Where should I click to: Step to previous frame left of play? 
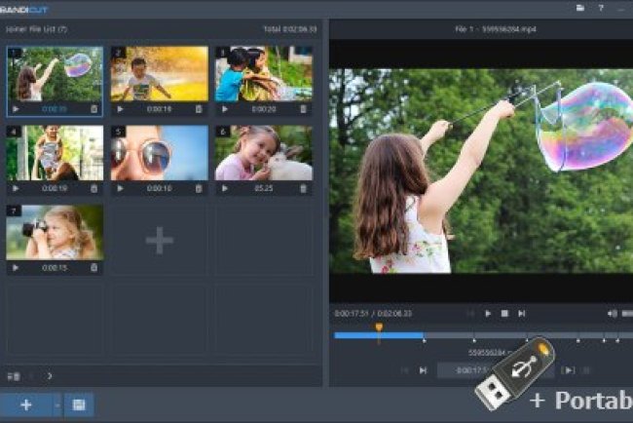470,313
